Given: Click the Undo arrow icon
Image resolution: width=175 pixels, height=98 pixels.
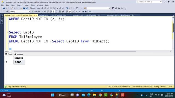Looking at the screenshot, I should click(x=67, y=8).
